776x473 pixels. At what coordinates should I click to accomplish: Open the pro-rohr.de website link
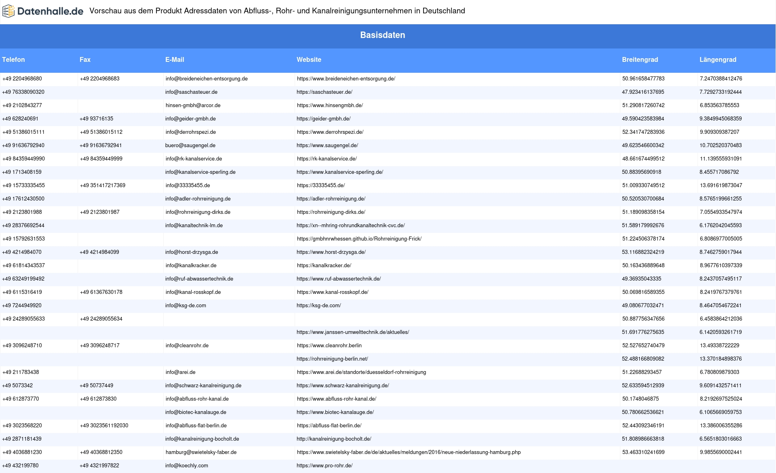pos(324,466)
